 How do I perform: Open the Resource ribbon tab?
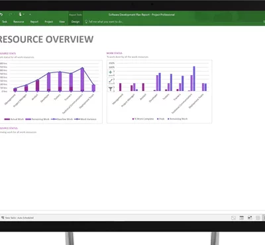[x=19, y=22]
